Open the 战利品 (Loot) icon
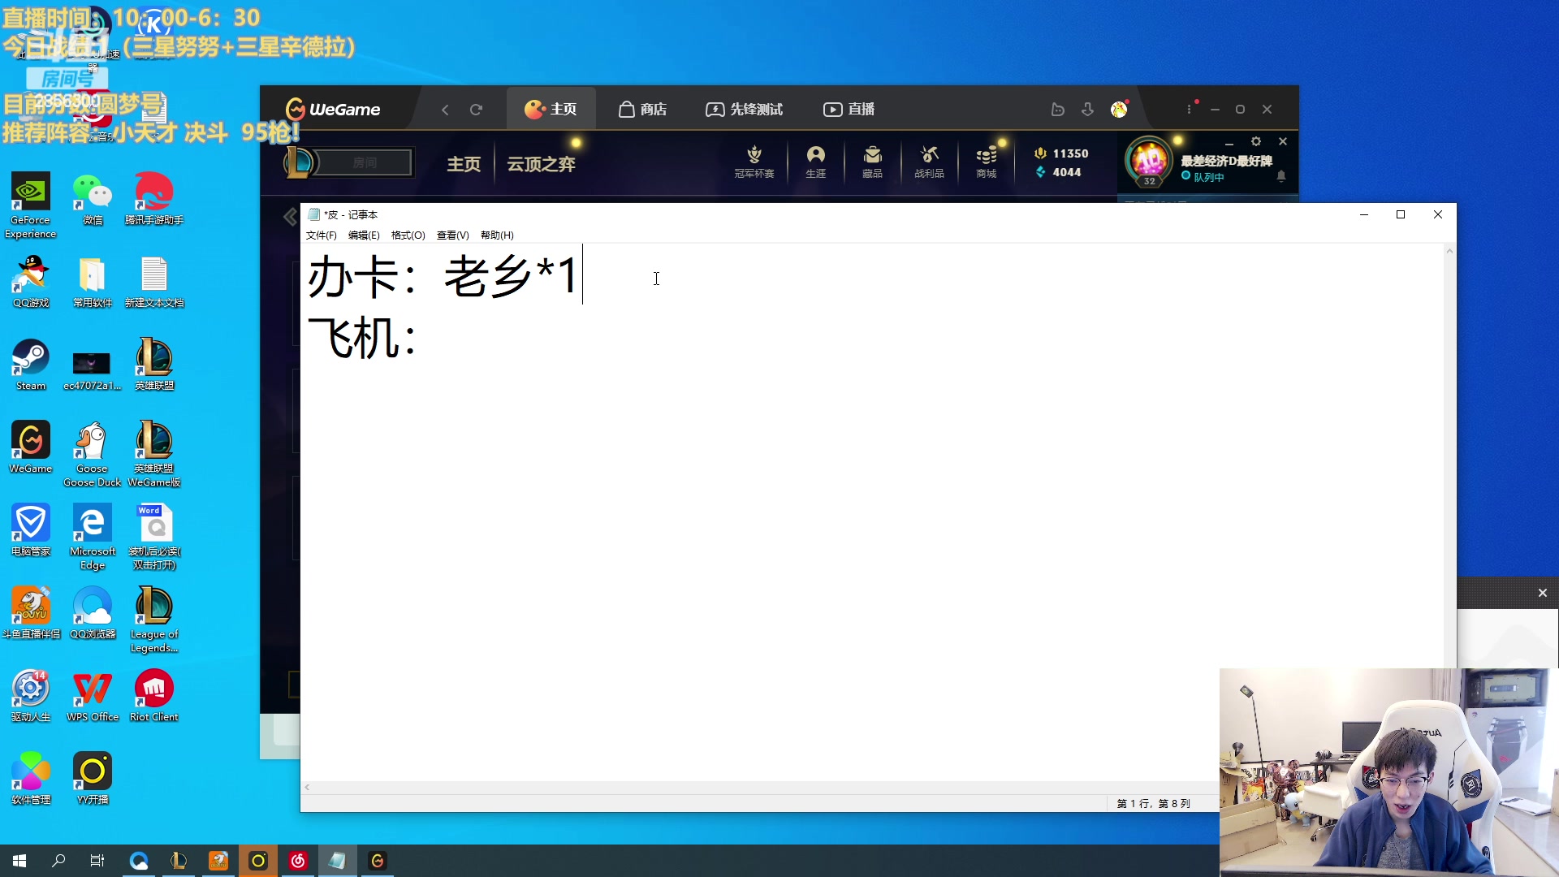 [x=928, y=162]
